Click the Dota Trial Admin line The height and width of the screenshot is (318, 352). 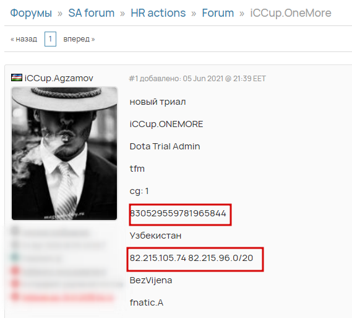165,146
